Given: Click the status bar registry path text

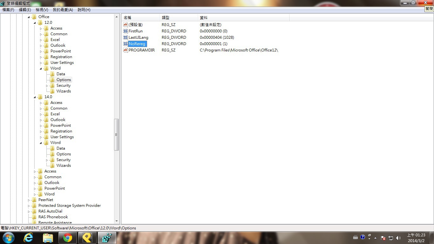Looking at the screenshot, I should [x=68, y=228].
